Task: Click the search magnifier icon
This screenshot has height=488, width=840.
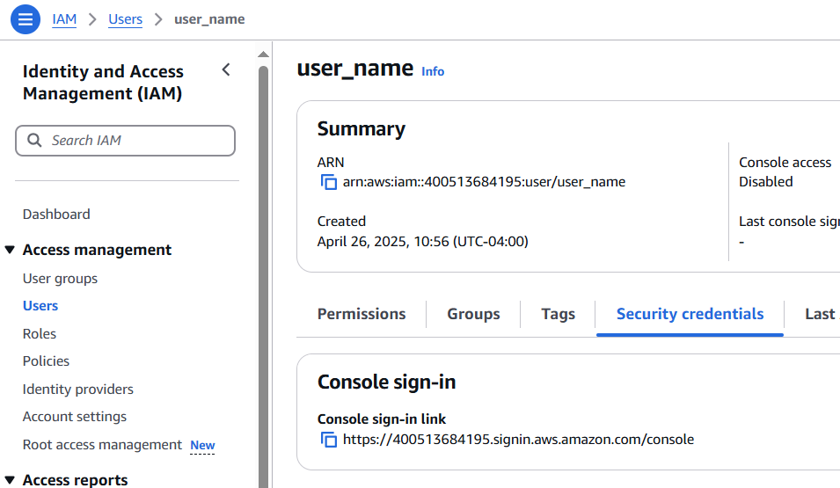Action: [35, 141]
